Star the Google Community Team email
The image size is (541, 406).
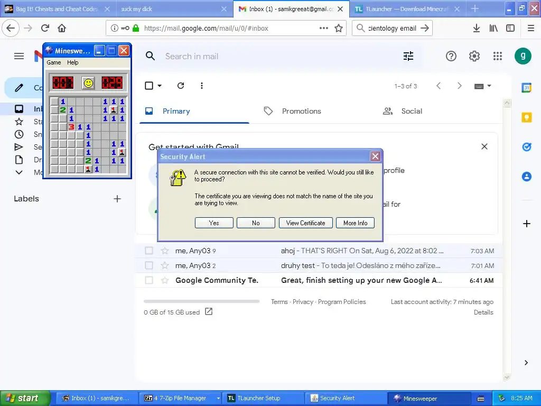(x=165, y=280)
